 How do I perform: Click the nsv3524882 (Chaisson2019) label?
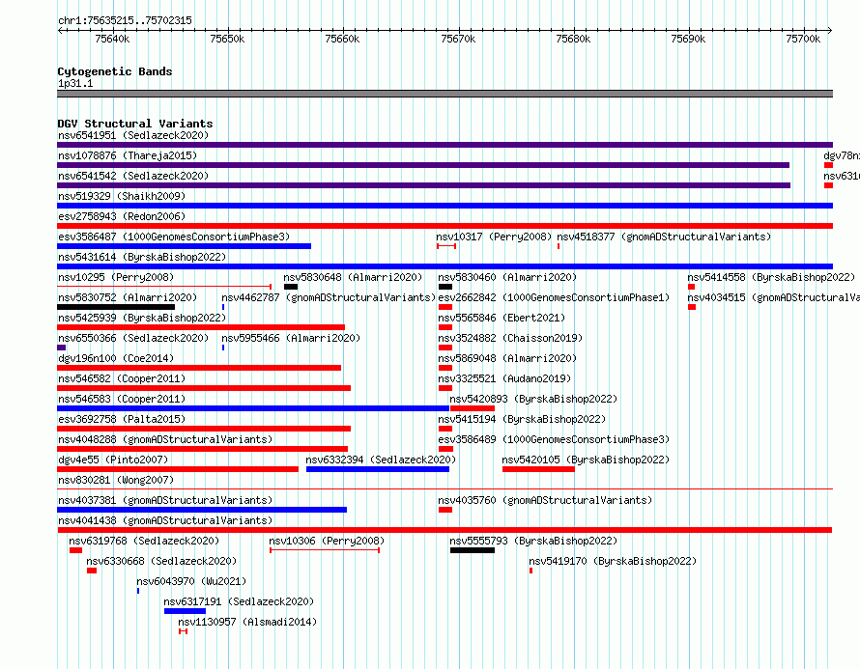[510, 338]
